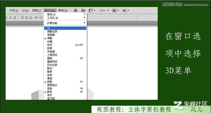Select 动作 entry with Alt+F9 shortcut
Screen dimensions: 211x113
(x=65, y=45)
